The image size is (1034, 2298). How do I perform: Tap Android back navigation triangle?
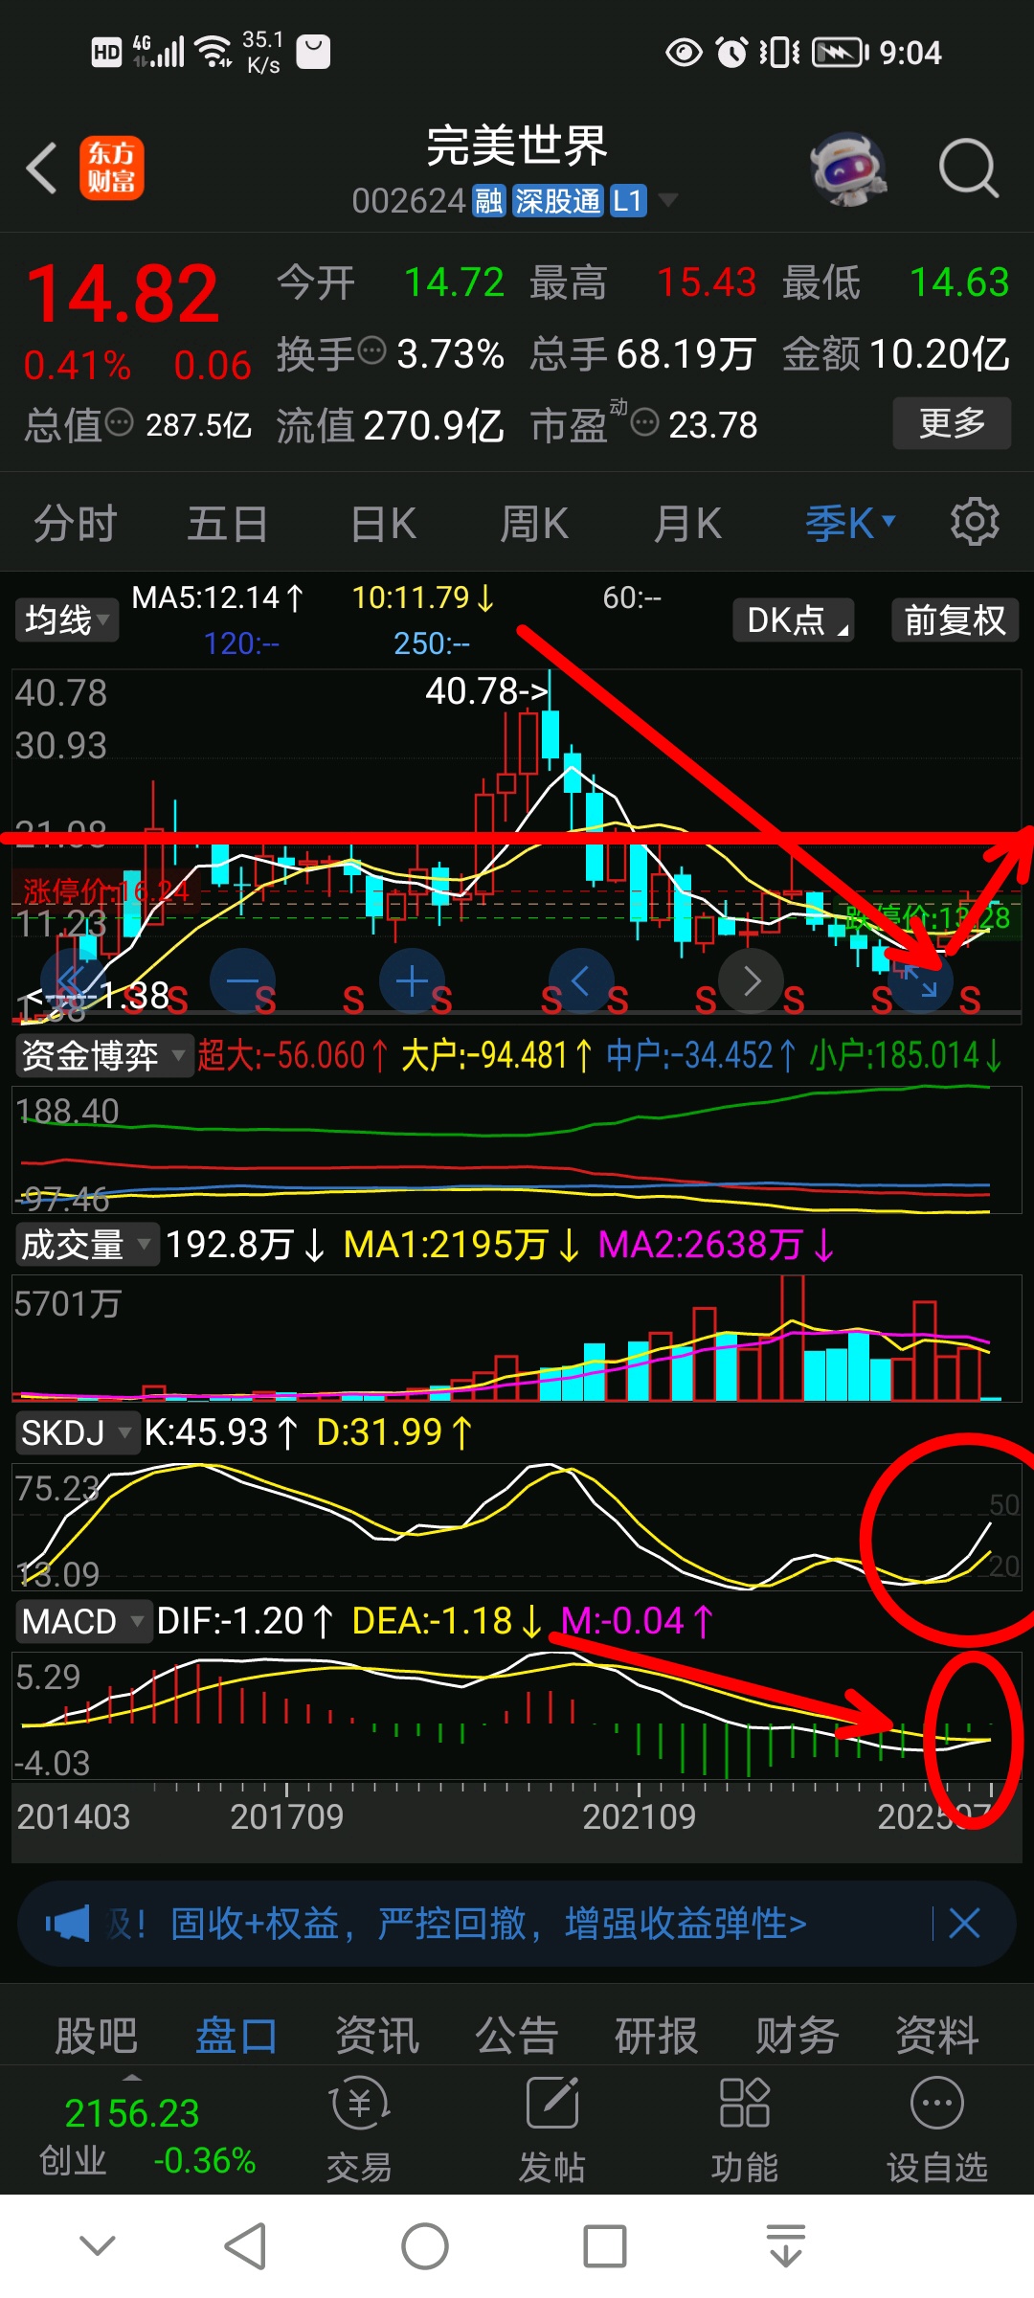click(x=245, y=2245)
